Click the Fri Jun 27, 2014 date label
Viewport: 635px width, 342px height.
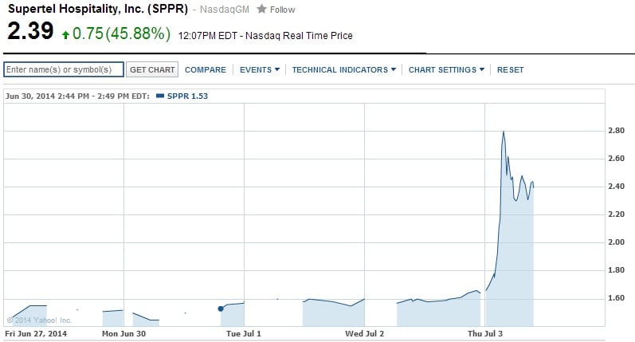(x=36, y=333)
